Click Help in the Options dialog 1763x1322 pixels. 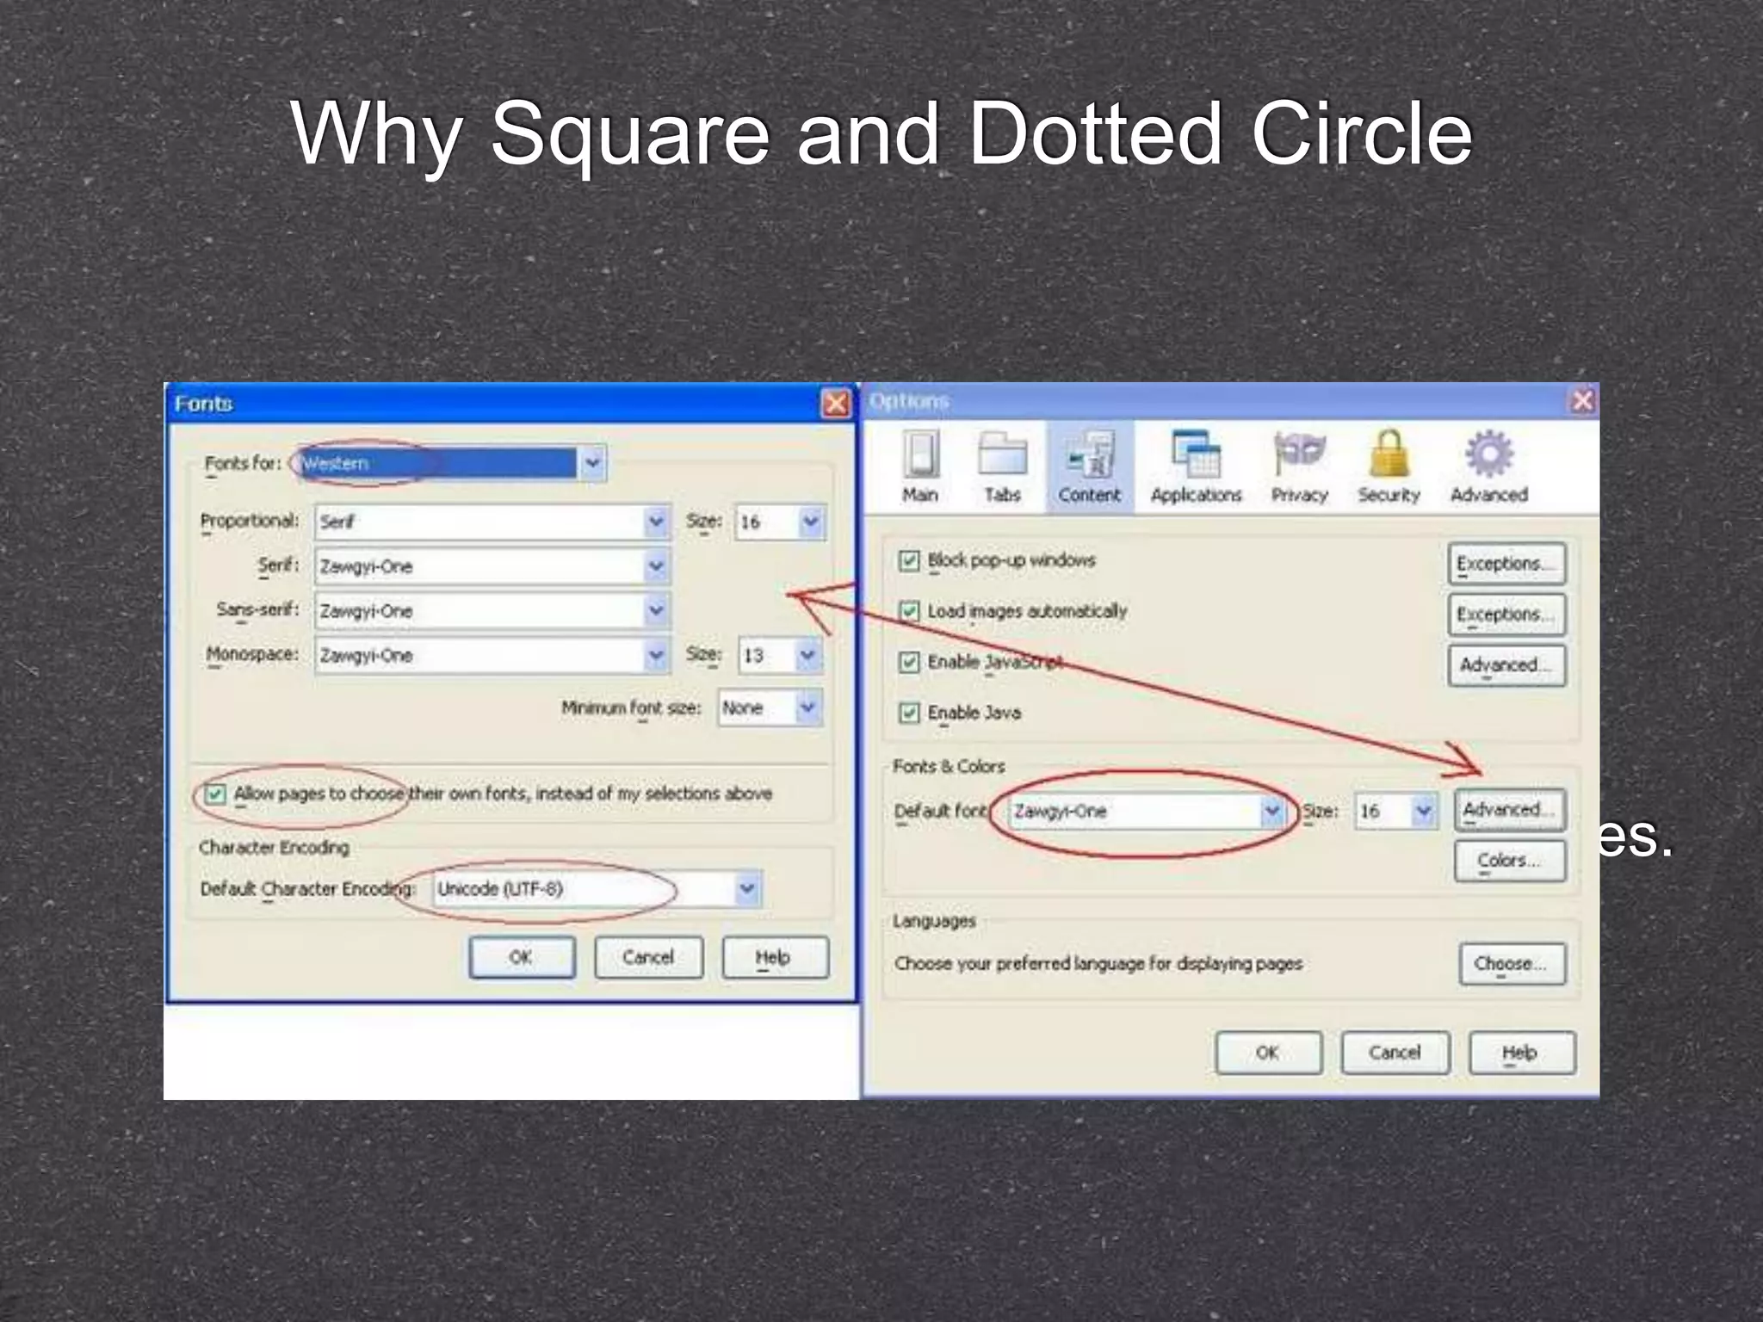1522,1053
